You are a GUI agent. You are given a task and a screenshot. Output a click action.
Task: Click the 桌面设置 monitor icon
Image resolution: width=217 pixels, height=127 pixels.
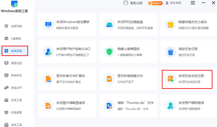(6, 63)
